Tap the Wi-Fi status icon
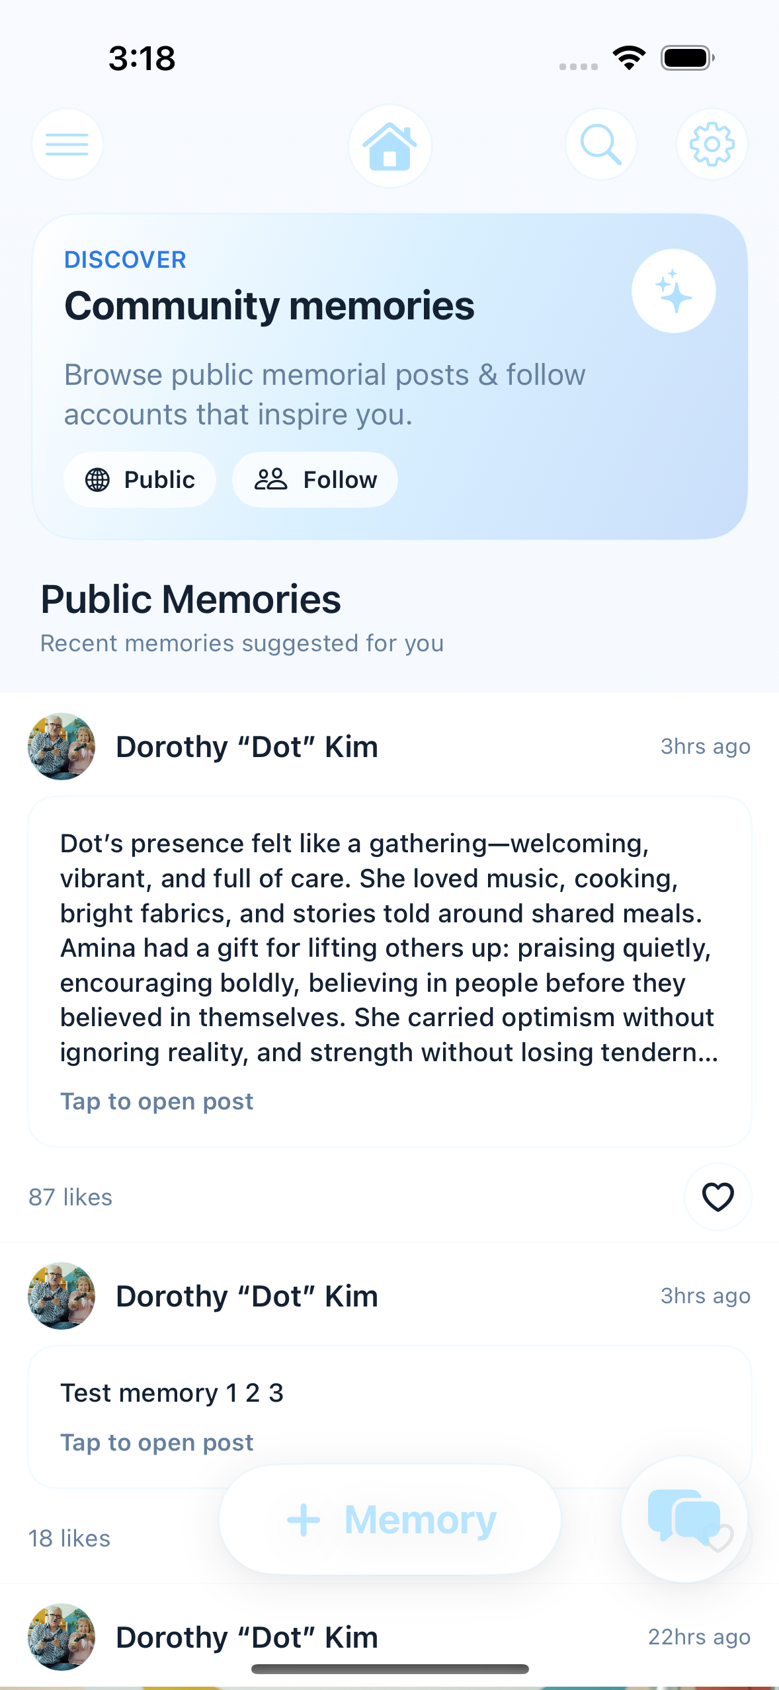Image resolution: width=779 pixels, height=1690 pixels. 629,58
